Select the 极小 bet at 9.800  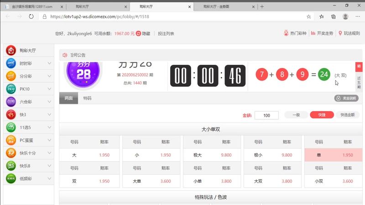point(272,155)
